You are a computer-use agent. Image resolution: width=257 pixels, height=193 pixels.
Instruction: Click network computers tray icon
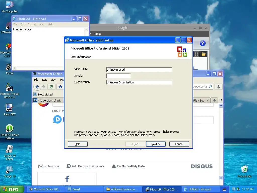pyautogui.click(x=234, y=189)
